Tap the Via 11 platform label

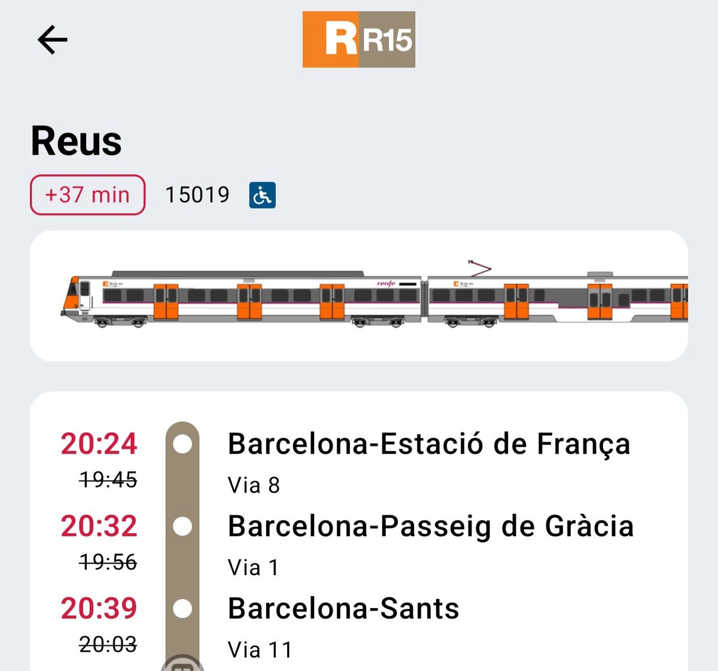[x=260, y=649]
